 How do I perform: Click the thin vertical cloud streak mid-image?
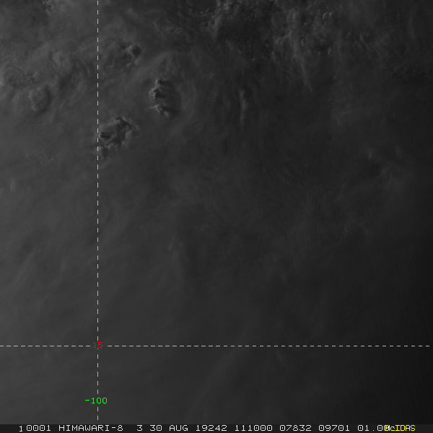pyautogui.click(x=243, y=106)
